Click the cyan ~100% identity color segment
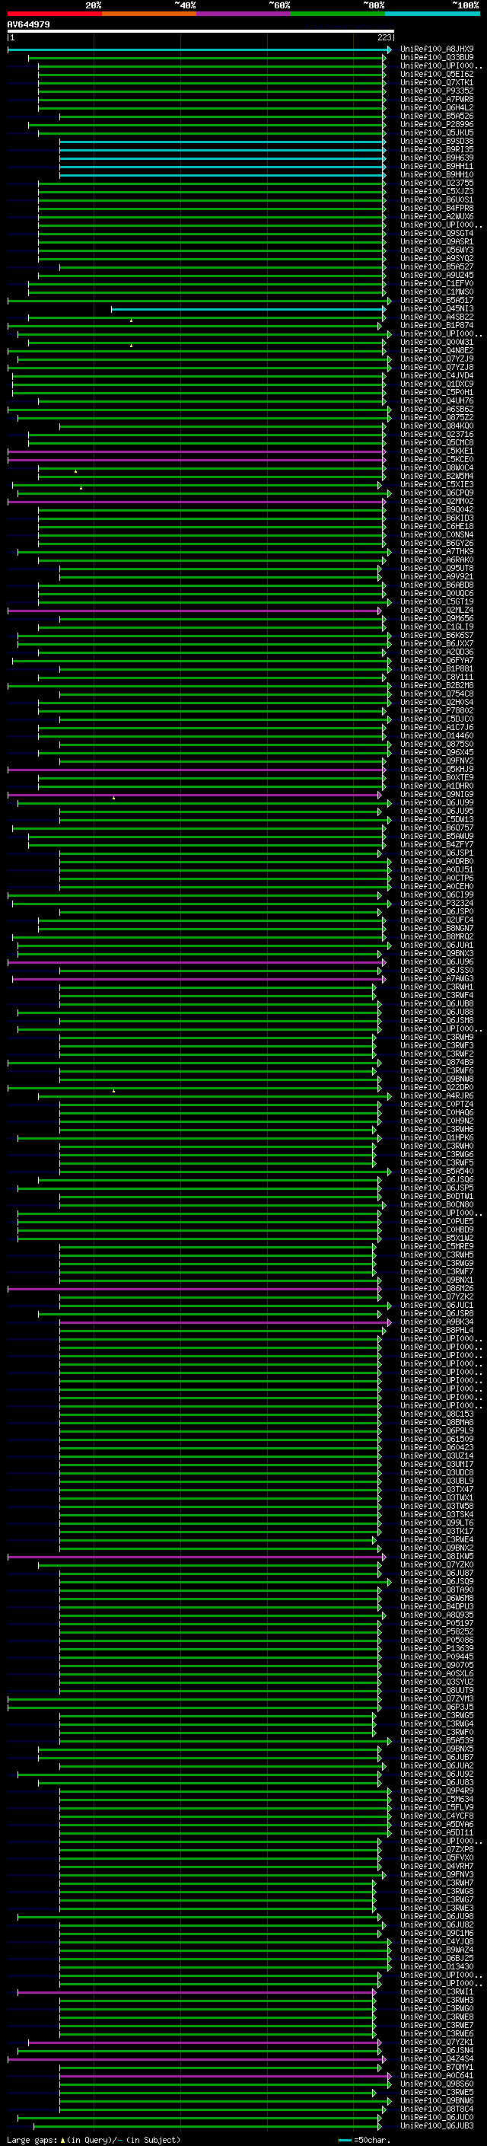The height and width of the screenshot is (2146, 487). [432, 14]
